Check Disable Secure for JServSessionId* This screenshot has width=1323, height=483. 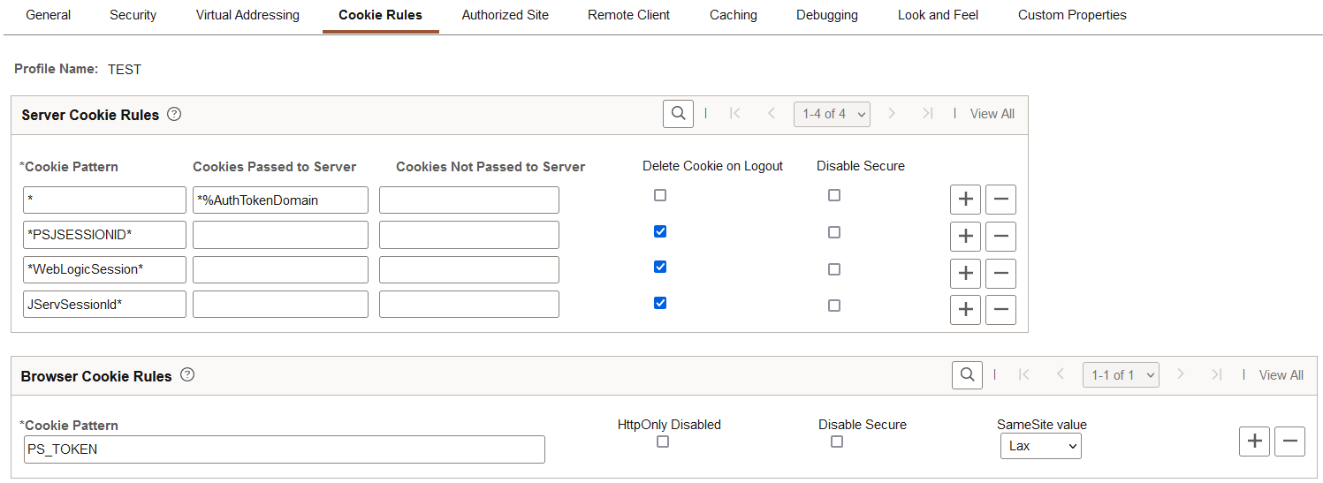[x=834, y=306]
